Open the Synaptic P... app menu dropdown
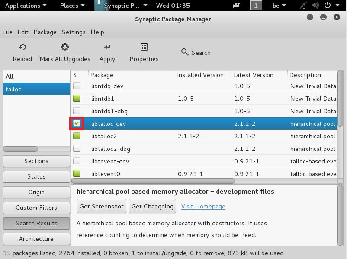Viewport: 347px width, 259px height. pyautogui.click(x=121, y=6)
